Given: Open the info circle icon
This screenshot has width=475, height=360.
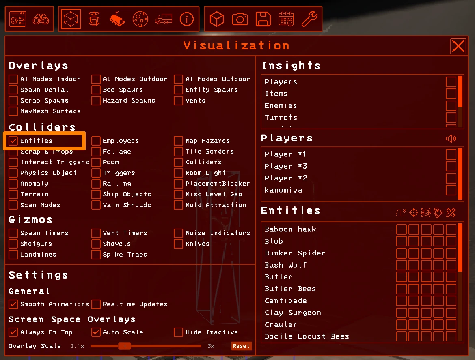Looking at the screenshot, I should [x=186, y=19].
